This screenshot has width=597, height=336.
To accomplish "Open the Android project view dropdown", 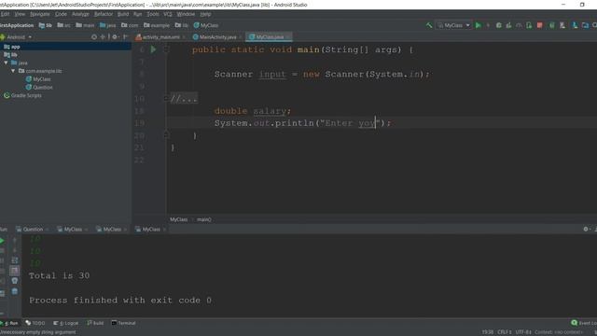I will click(17, 37).
